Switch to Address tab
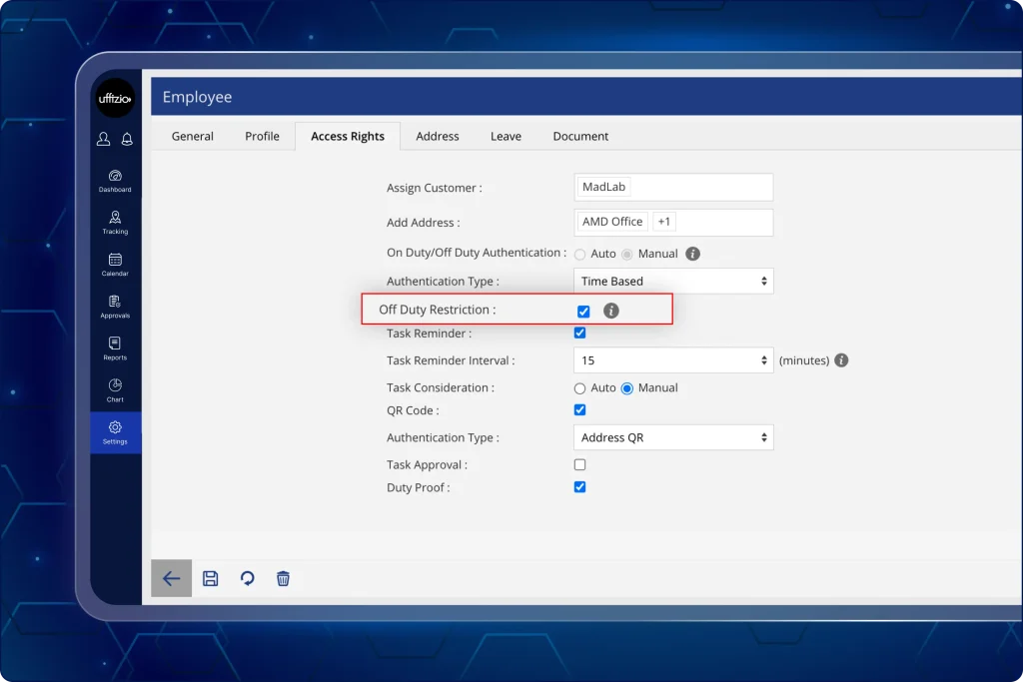This screenshot has width=1023, height=682. [438, 136]
